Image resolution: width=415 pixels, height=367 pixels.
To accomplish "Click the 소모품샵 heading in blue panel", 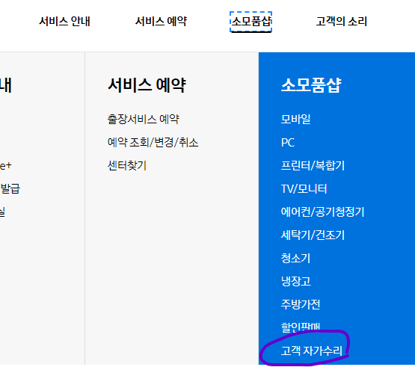I will tap(311, 85).
